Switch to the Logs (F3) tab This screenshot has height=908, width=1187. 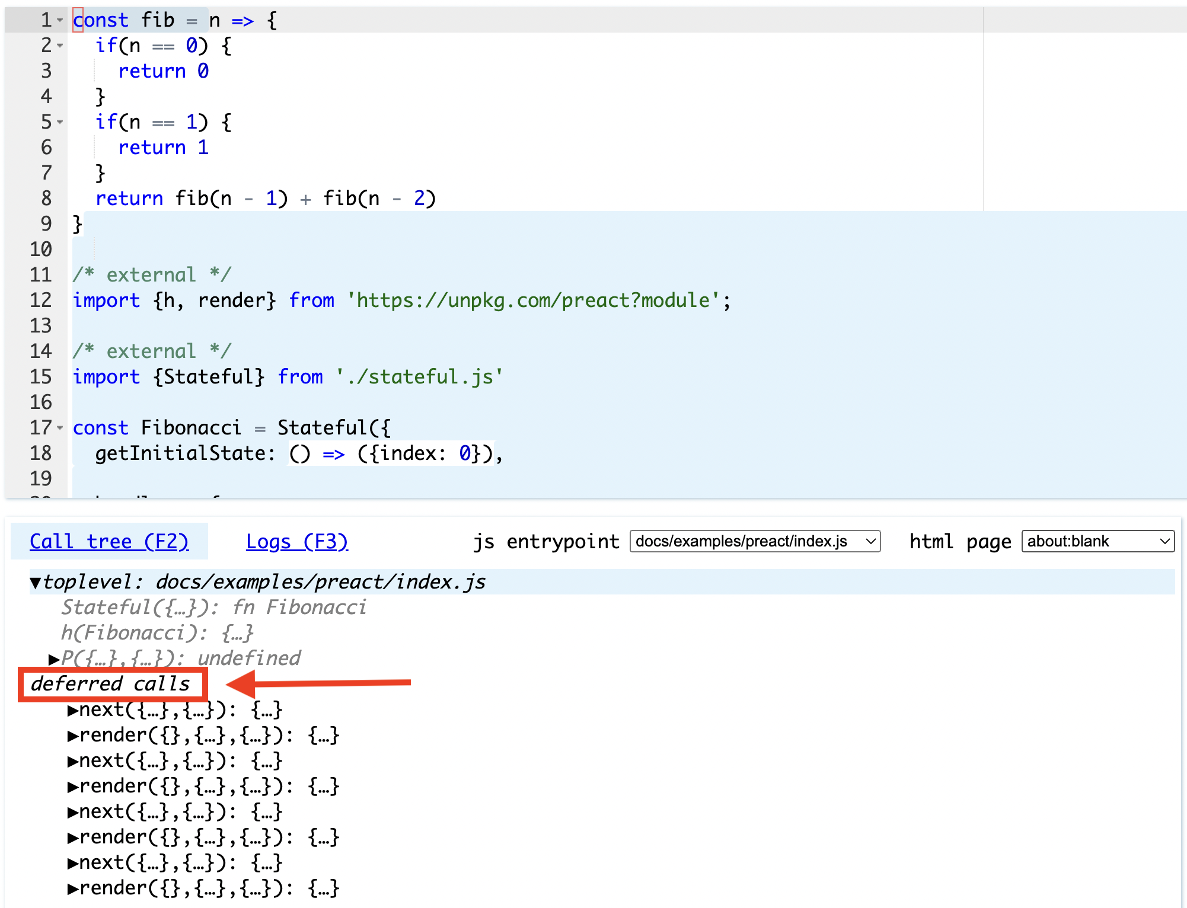[x=296, y=541]
